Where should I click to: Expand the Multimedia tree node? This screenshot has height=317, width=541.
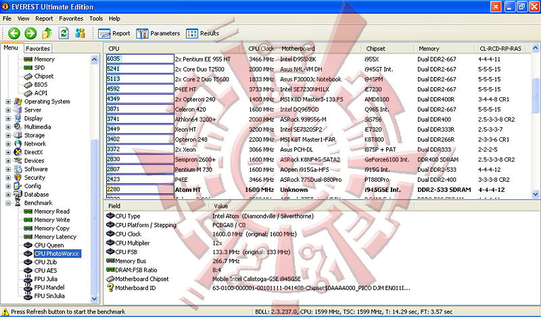point(8,127)
